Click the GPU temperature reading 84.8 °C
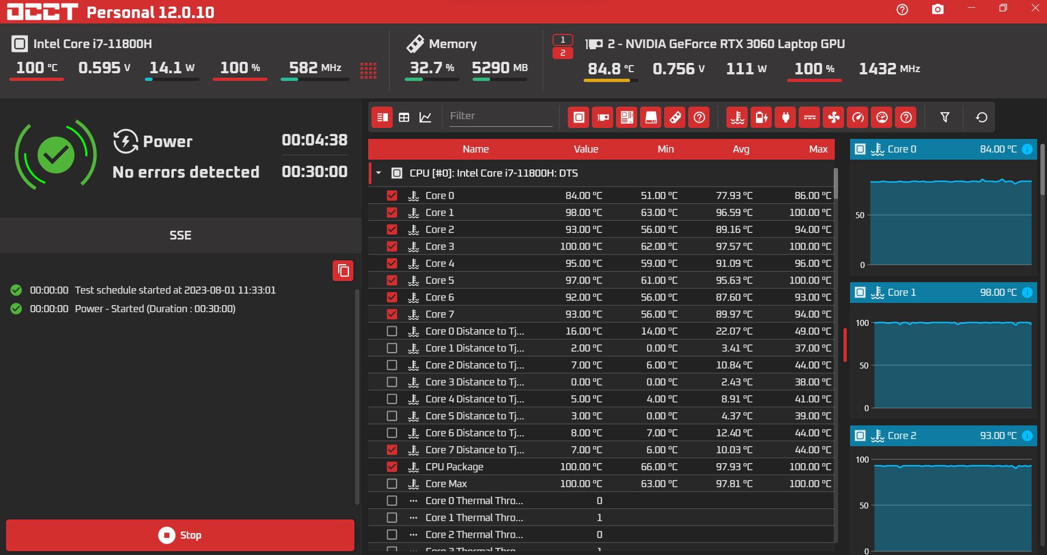Screen dimensions: 1047x555 [610, 69]
